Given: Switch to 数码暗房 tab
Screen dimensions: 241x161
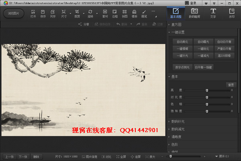Looking at the screenshot, I should (194, 13).
